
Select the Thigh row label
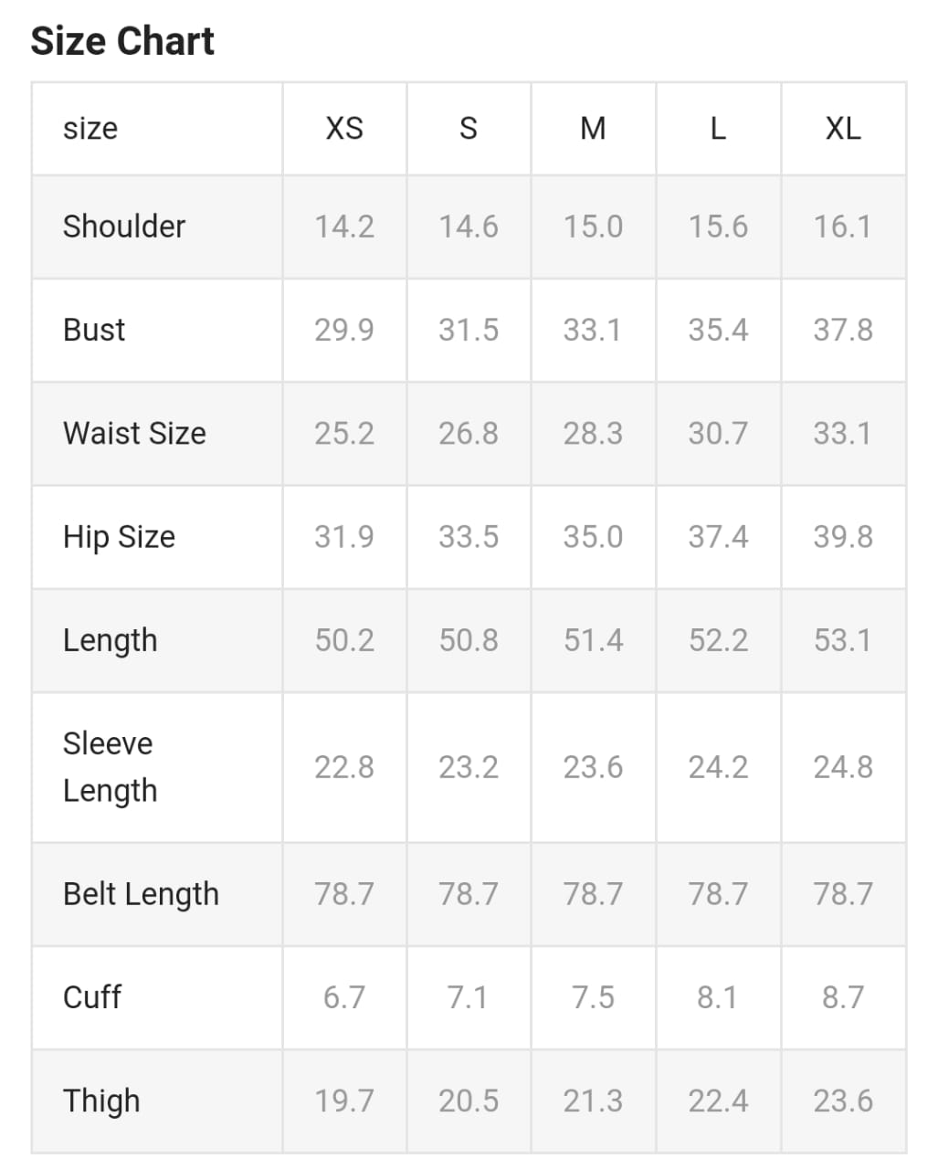pyautogui.click(x=101, y=1101)
